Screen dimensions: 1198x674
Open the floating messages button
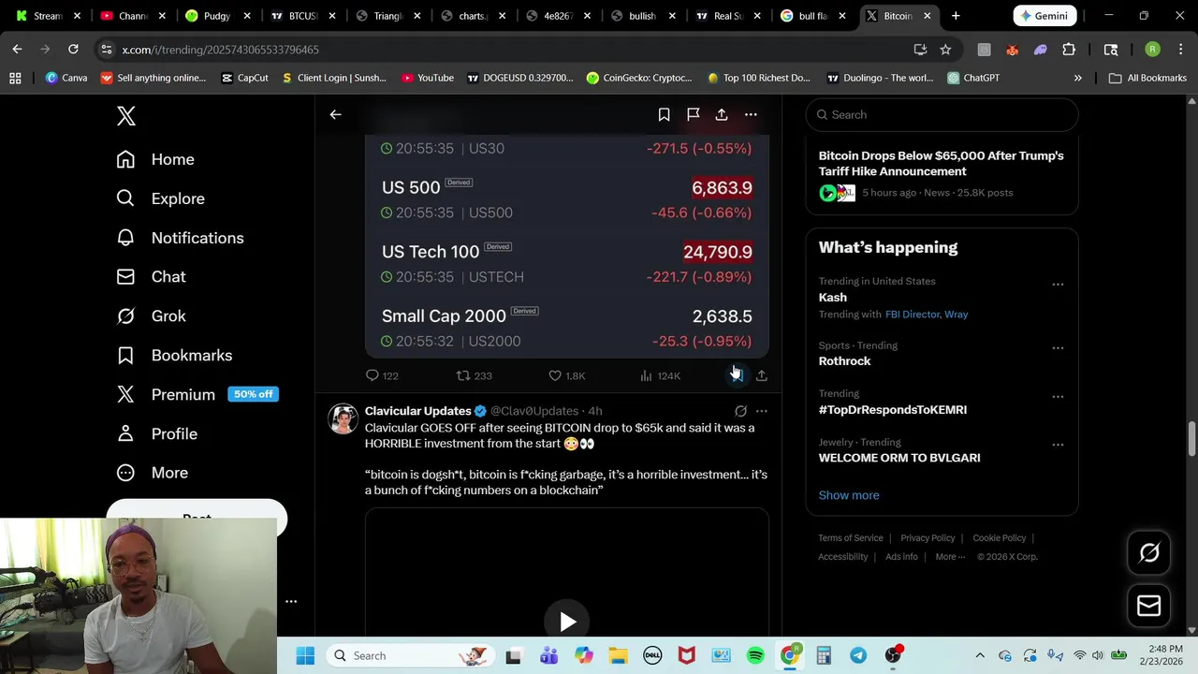click(1149, 607)
